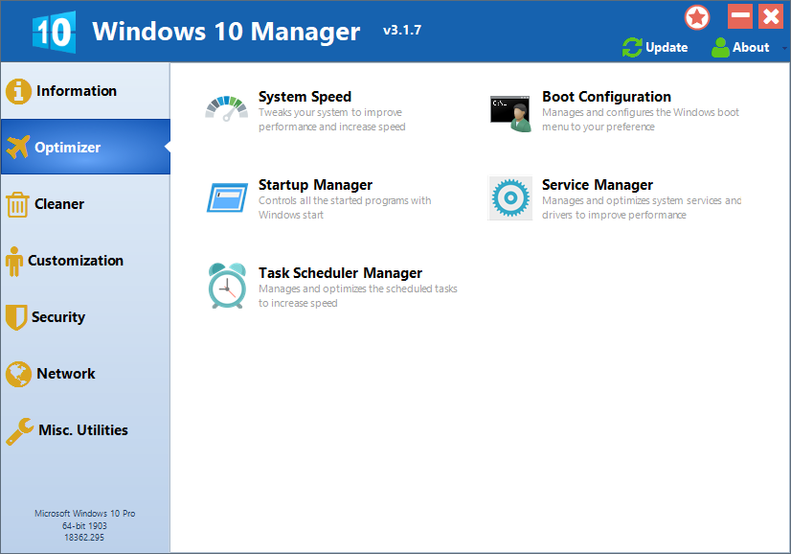Click the Cleaner trash bin icon
Viewport: 791px width, 554px height.
coord(19,203)
